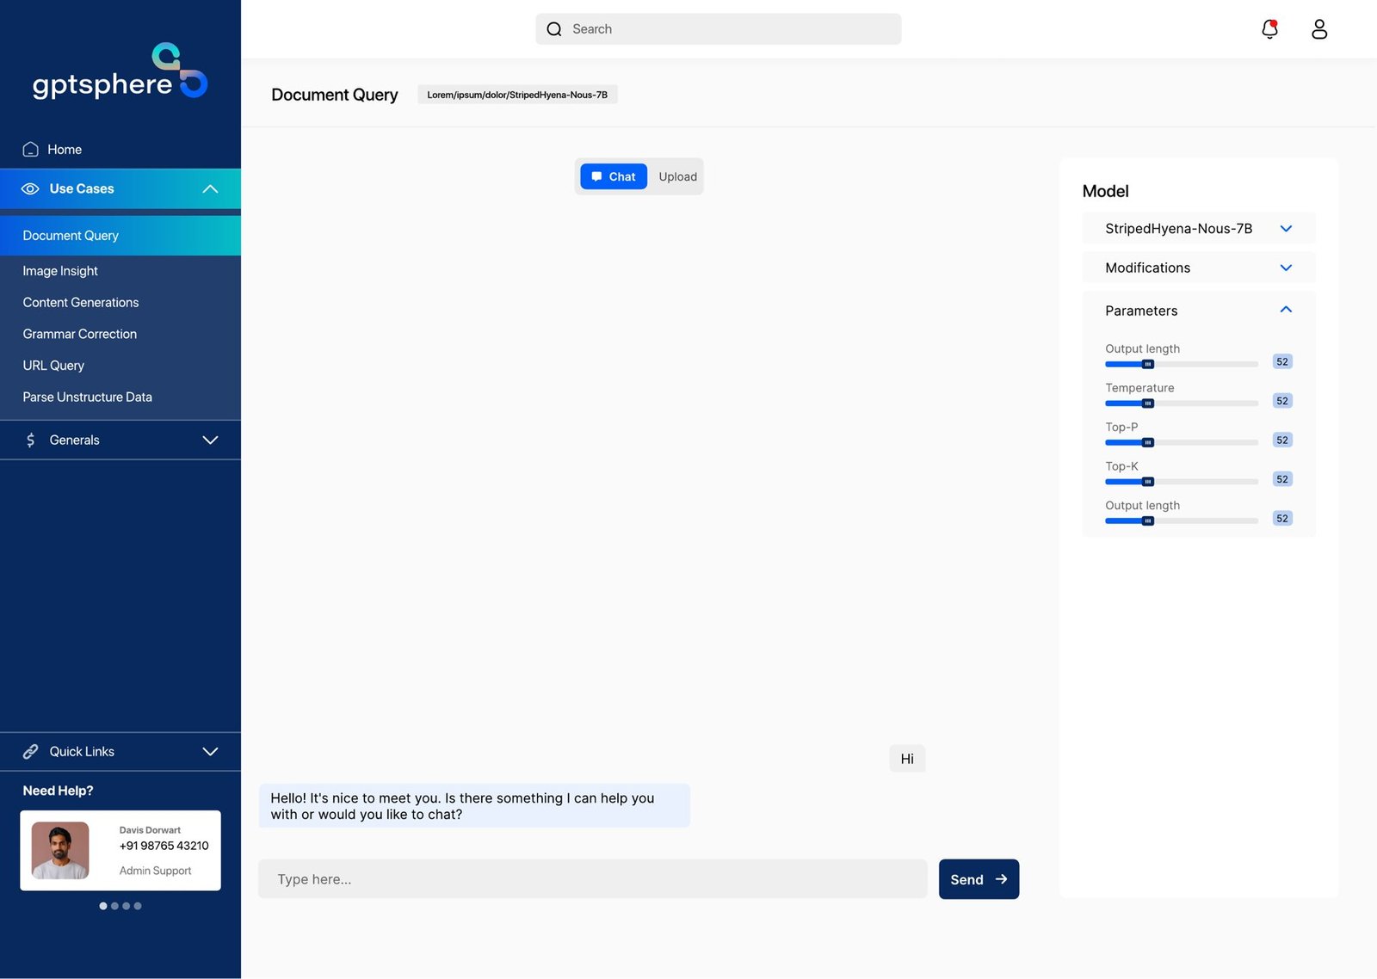Screen dimensions: 1377x979
Task: Open the notifications bell icon
Action: 1269,29
